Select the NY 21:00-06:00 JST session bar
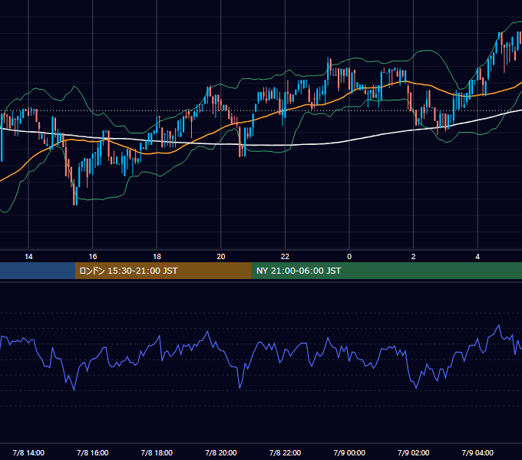The height and width of the screenshot is (460, 522). pyautogui.click(x=386, y=271)
